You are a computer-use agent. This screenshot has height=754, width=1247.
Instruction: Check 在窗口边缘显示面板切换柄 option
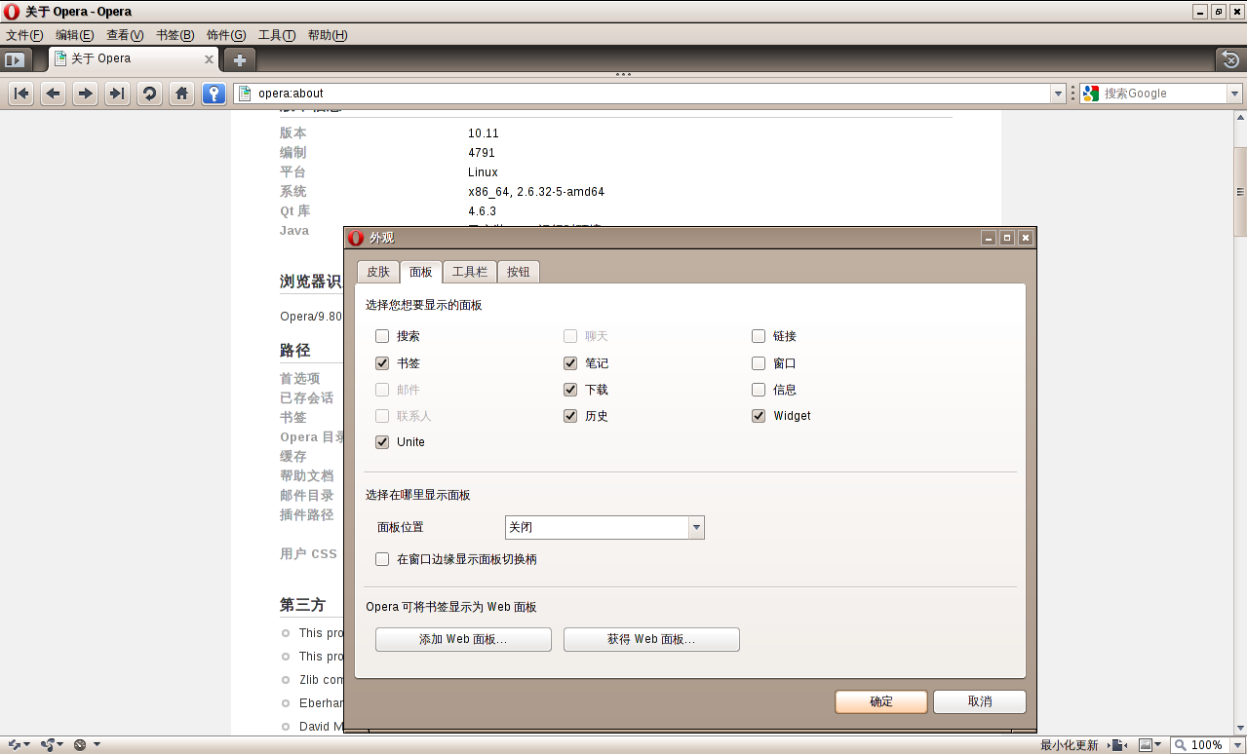(382, 560)
